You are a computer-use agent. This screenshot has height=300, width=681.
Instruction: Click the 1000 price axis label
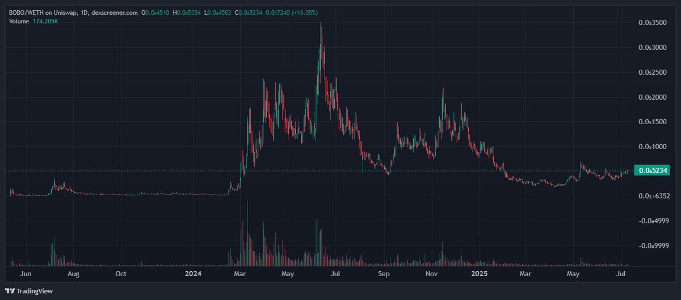654,146
